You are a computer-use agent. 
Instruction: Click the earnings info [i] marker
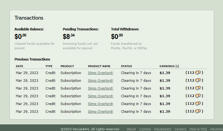pyautogui.click(x=177, y=66)
